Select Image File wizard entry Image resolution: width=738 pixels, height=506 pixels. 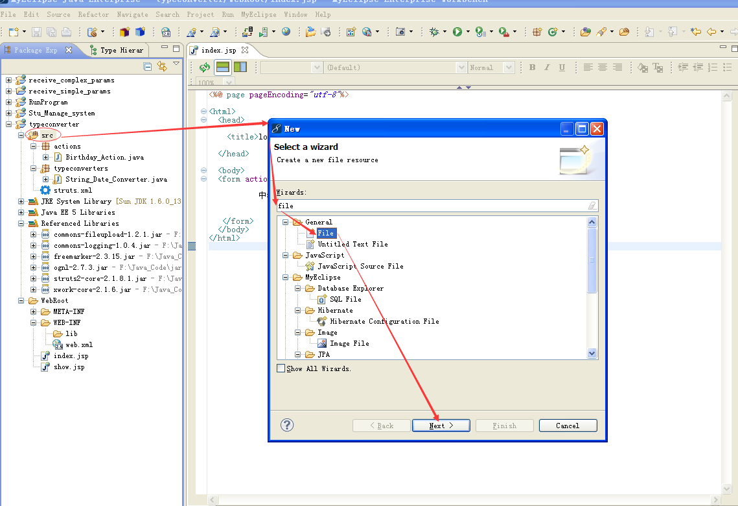(349, 343)
